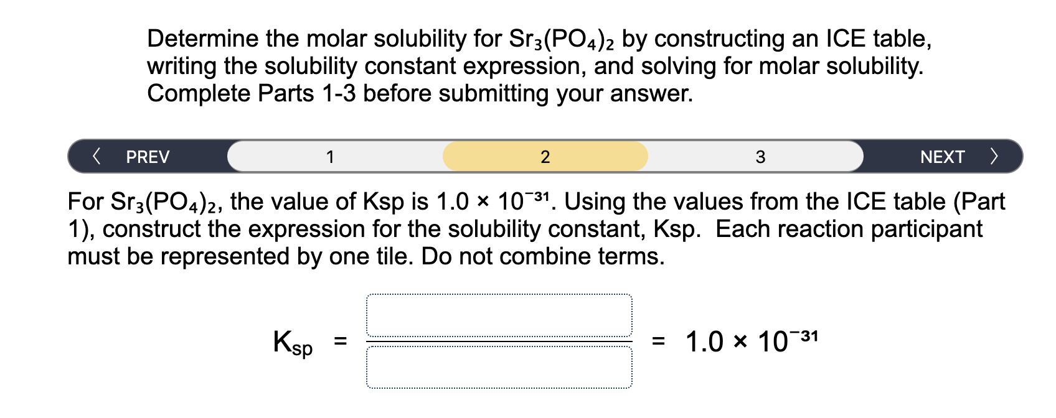1056x418 pixels.
Task: Click the denominator tile placeholder box
Action: pyautogui.click(x=500, y=368)
